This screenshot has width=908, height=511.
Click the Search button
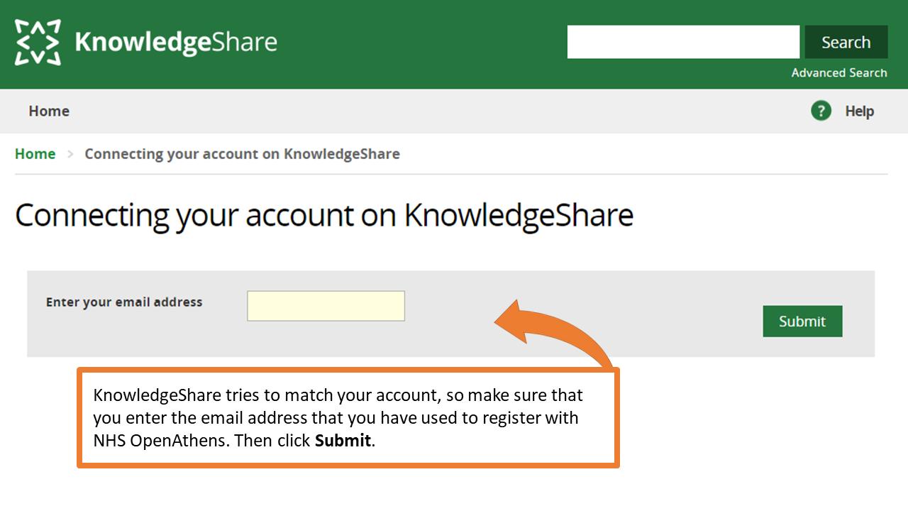click(846, 42)
